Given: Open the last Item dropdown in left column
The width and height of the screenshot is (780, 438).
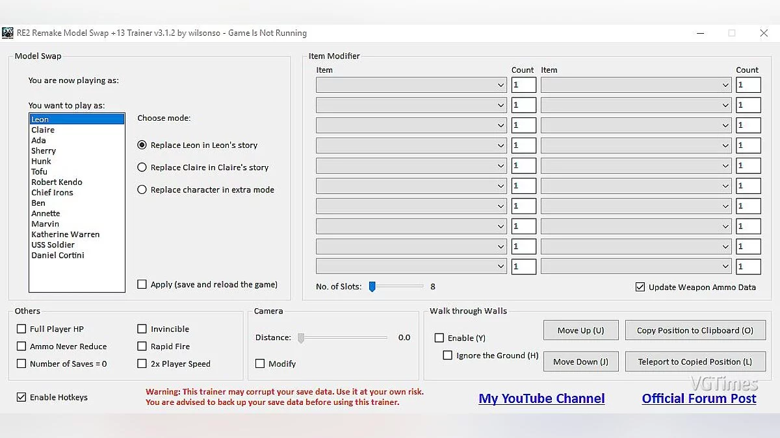Looking at the screenshot, I should pyautogui.click(x=411, y=266).
